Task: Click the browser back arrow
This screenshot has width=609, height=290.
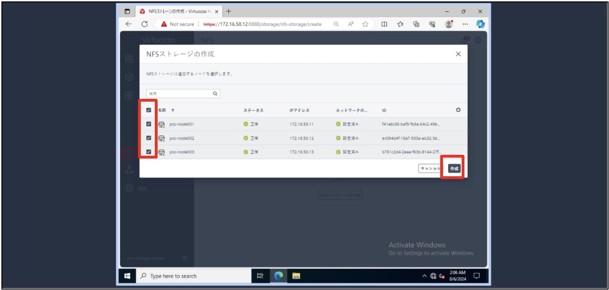Action: [129, 24]
